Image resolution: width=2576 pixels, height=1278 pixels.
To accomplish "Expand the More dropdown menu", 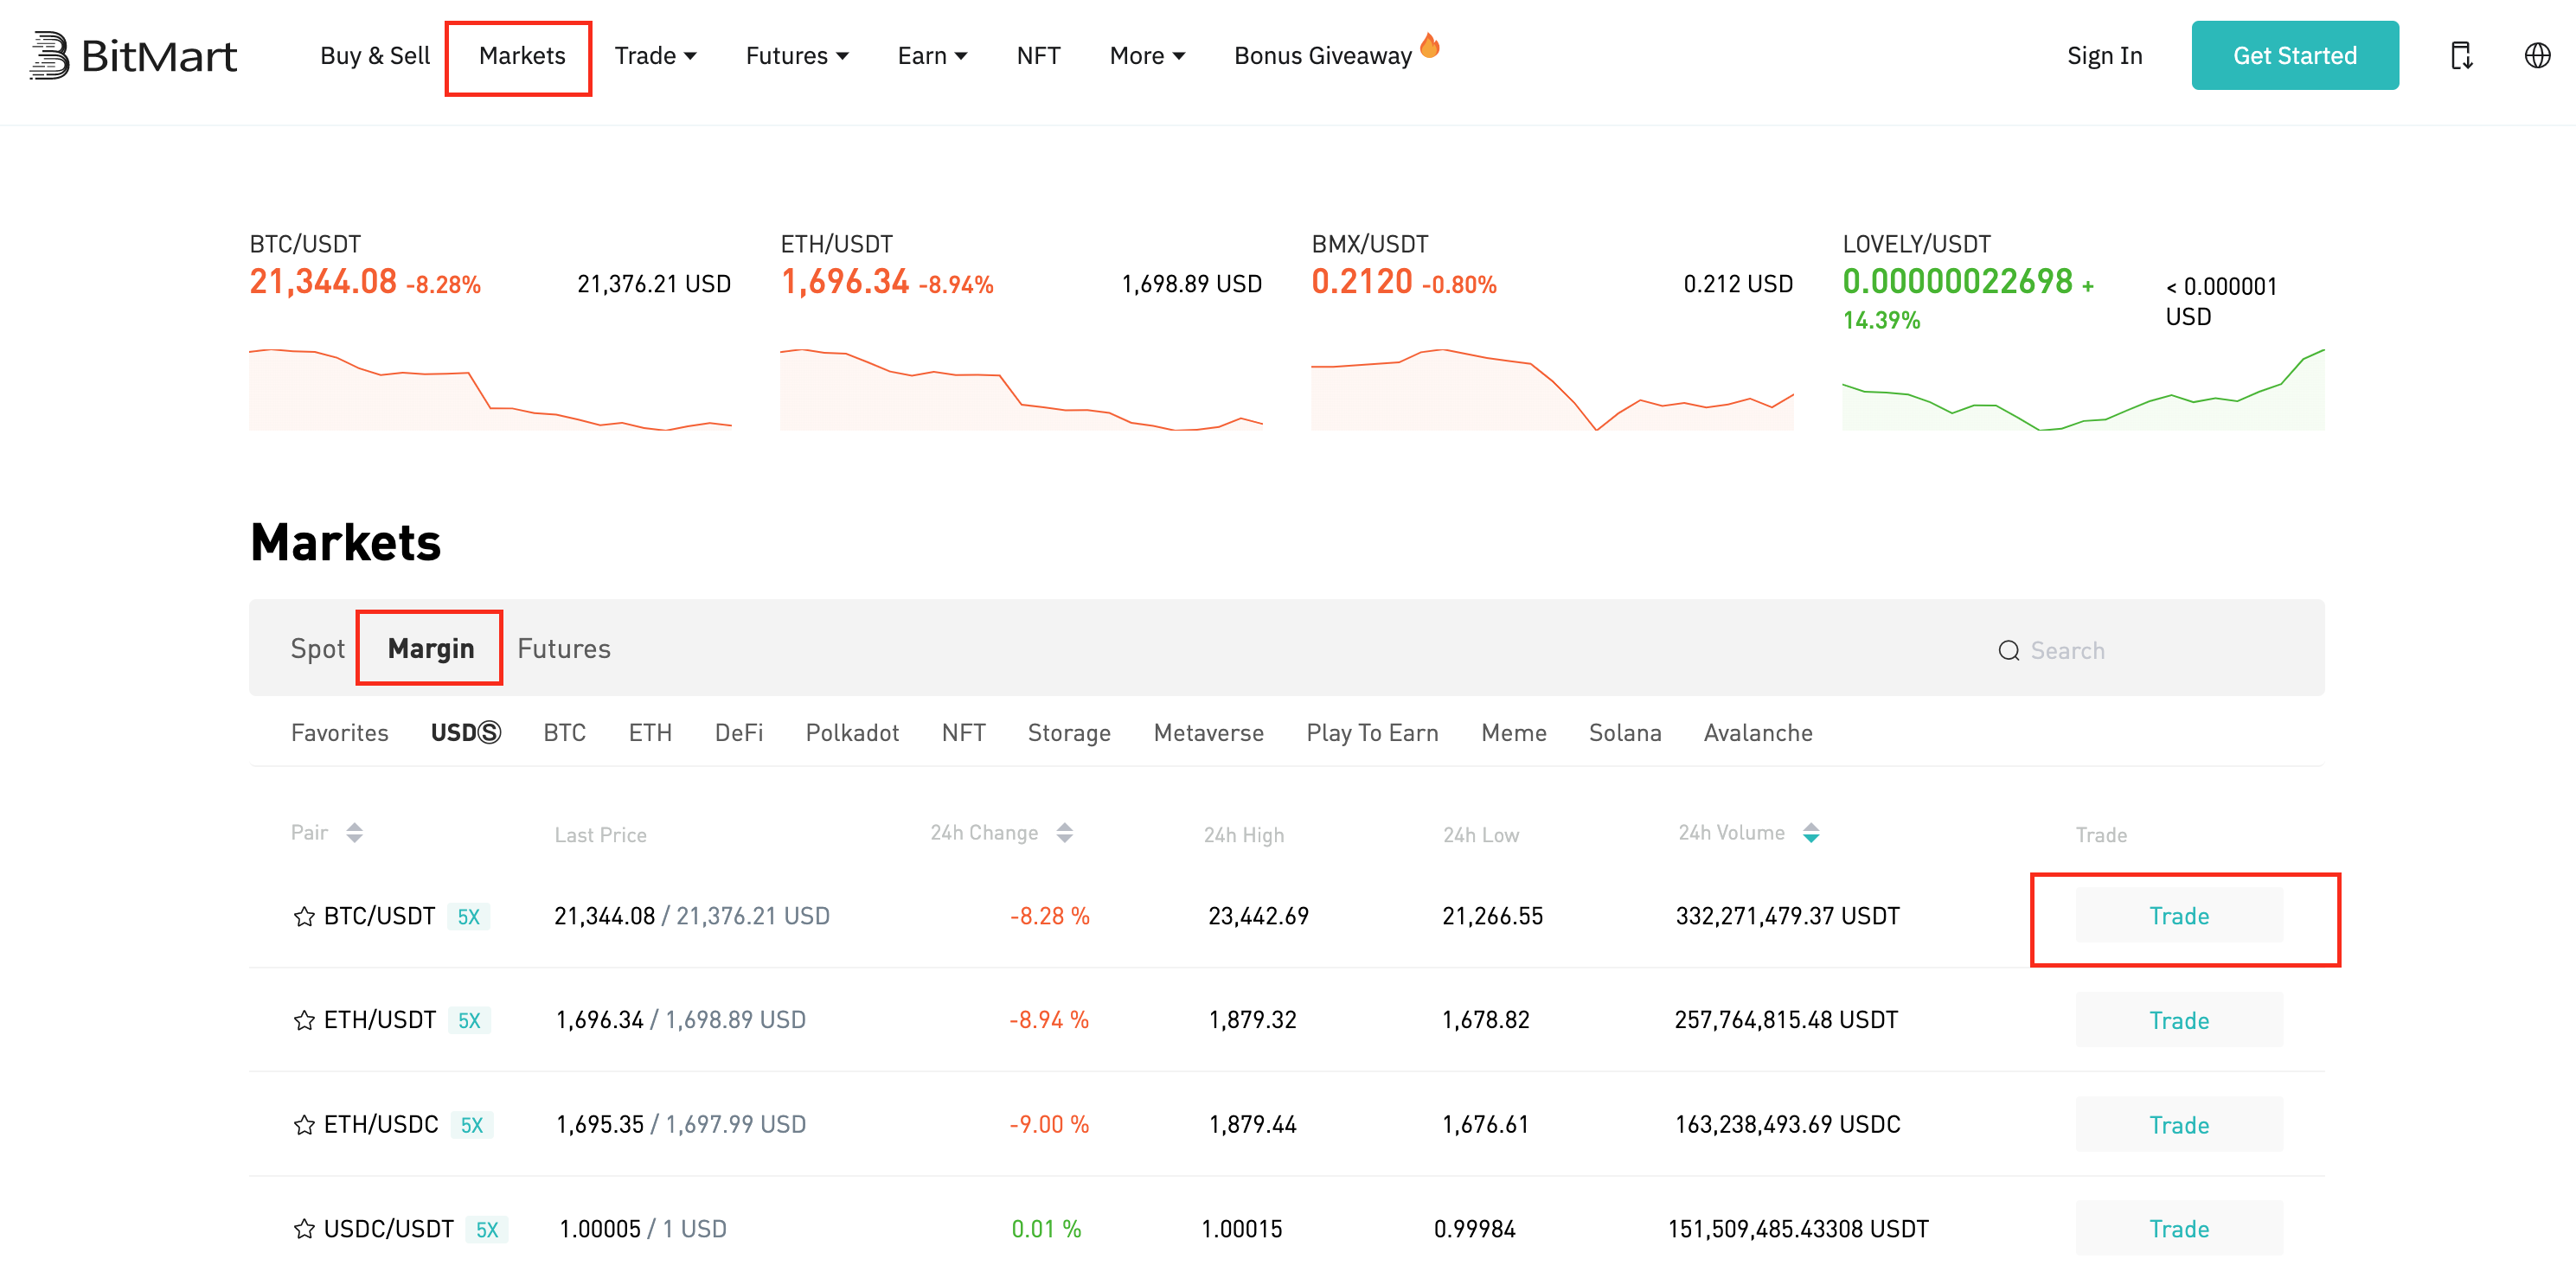I will (x=1147, y=56).
